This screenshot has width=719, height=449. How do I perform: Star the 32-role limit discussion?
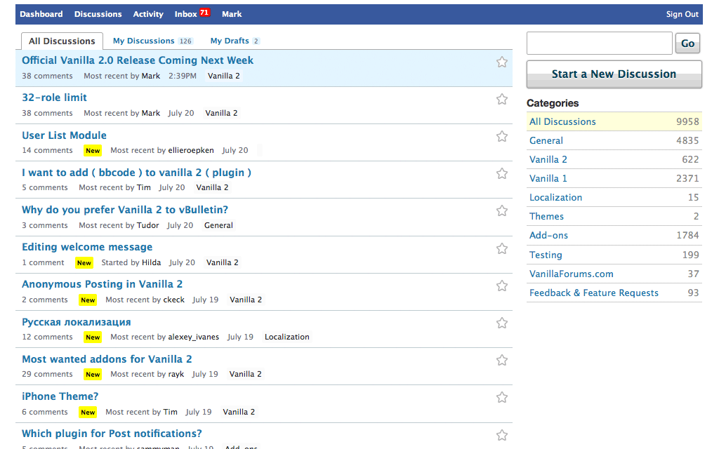pos(501,99)
